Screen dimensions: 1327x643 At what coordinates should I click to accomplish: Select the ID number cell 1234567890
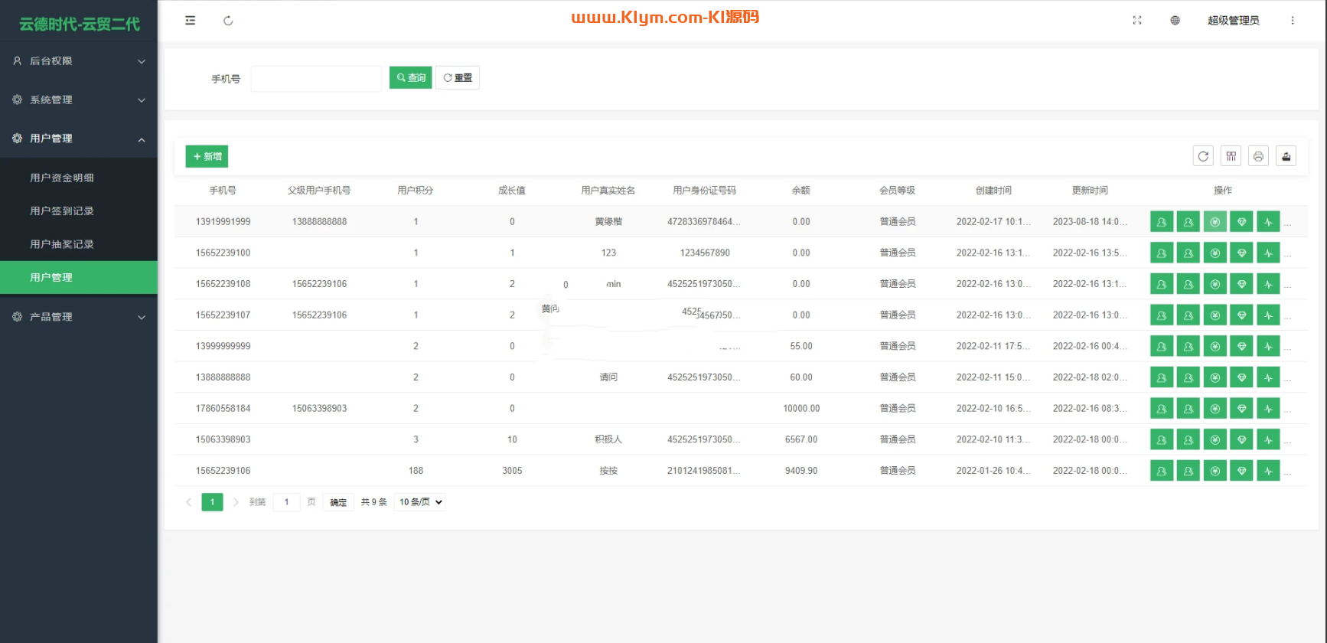click(x=705, y=253)
